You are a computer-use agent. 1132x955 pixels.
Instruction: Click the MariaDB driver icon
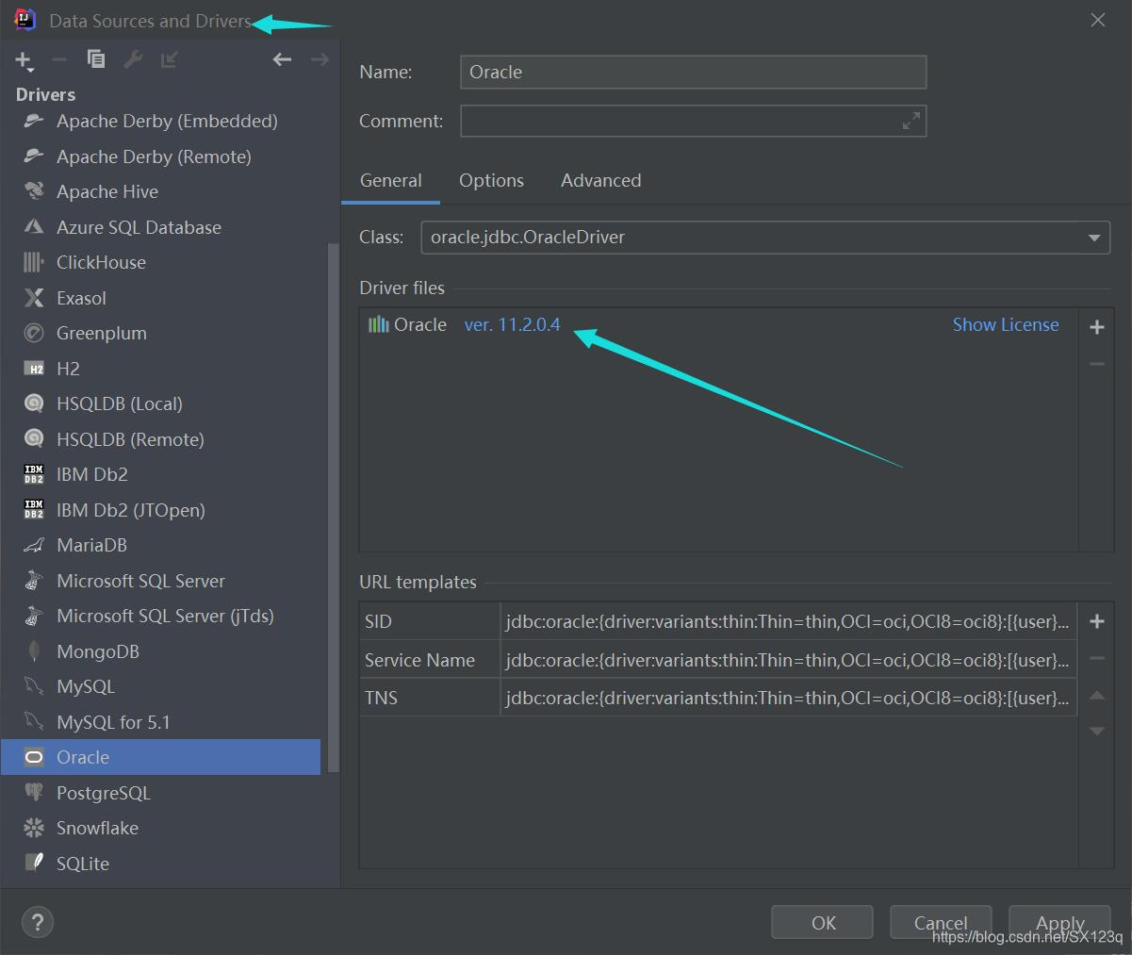point(34,545)
